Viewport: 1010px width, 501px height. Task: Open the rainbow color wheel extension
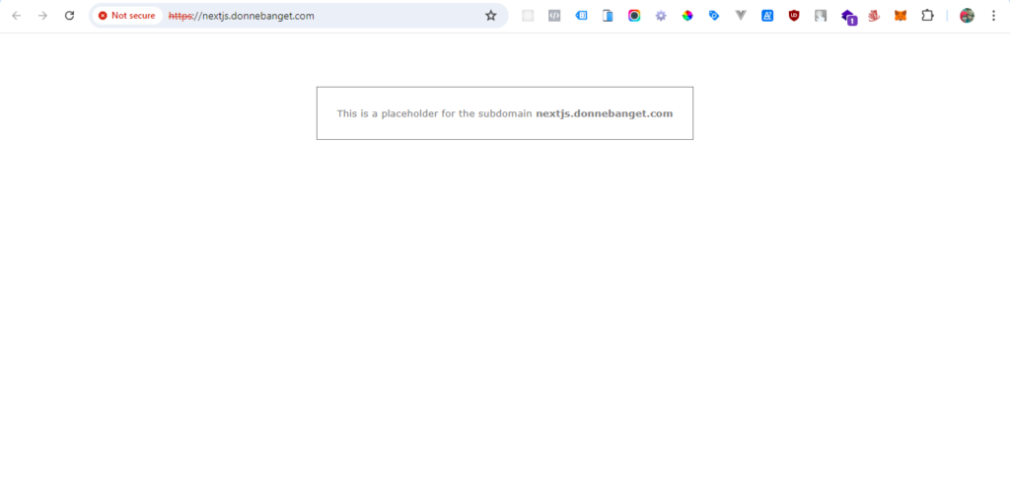pos(687,16)
